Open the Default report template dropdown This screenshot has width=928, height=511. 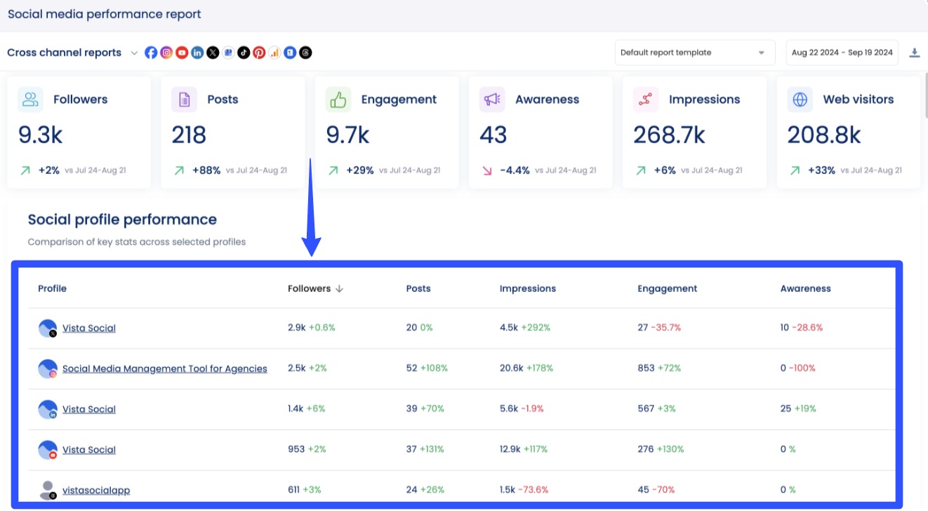(694, 53)
